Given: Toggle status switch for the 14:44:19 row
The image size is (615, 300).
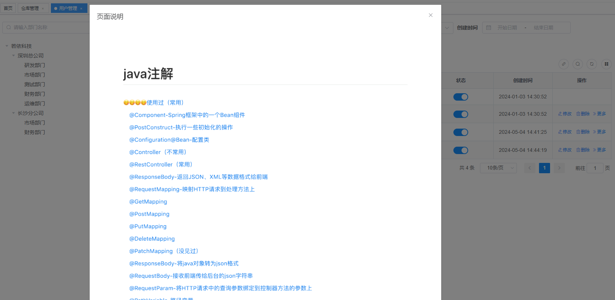Looking at the screenshot, I should (x=461, y=150).
